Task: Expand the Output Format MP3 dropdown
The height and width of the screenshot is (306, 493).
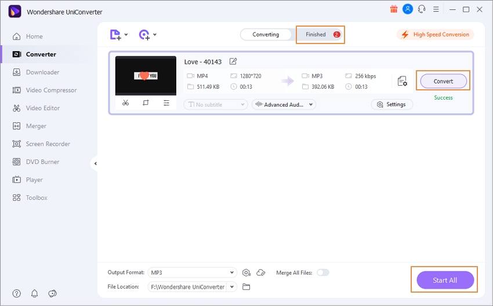Action: [192, 272]
